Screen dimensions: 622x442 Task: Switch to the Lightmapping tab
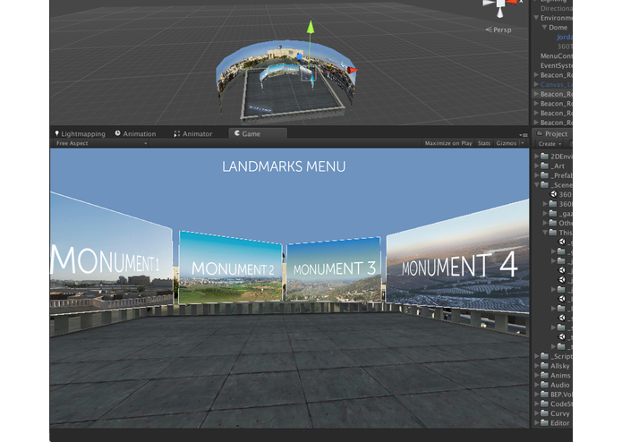pos(80,133)
